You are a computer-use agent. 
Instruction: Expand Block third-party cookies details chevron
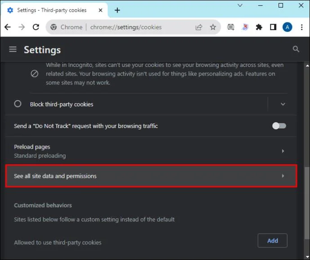click(x=283, y=104)
